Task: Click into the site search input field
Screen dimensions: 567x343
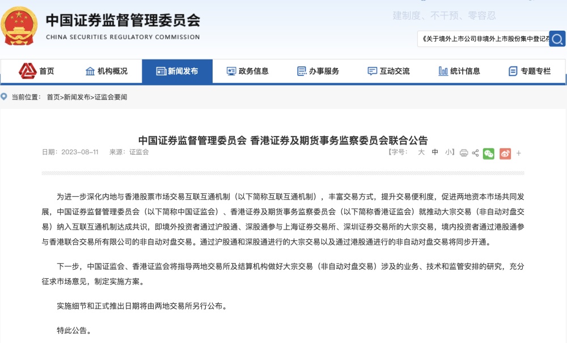Action: click(x=484, y=39)
